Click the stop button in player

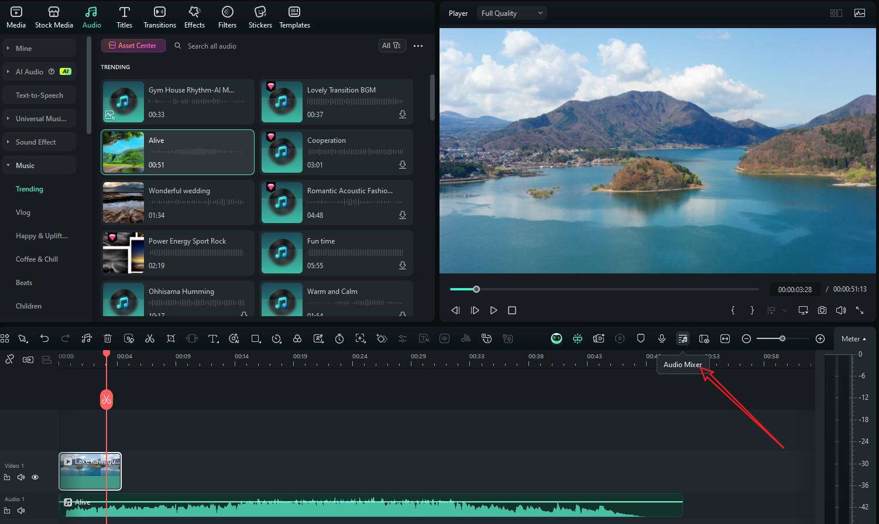coord(512,310)
